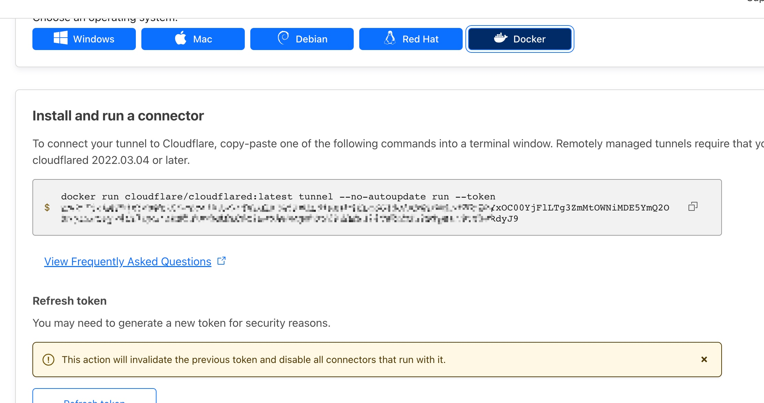
Task: Pick Debian as the operating system
Action: (x=302, y=39)
